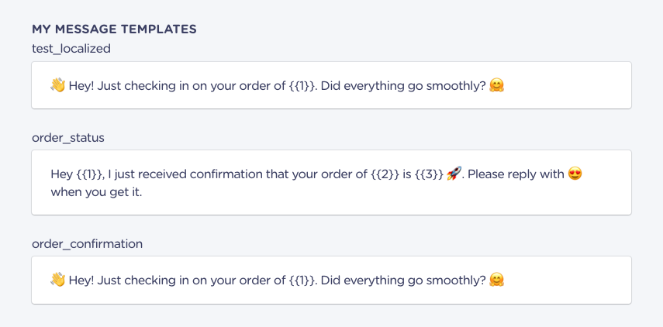Click the My Message Templates heading

(x=114, y=29)
